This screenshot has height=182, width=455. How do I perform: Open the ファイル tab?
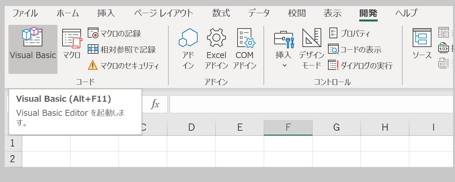[25, 13]
